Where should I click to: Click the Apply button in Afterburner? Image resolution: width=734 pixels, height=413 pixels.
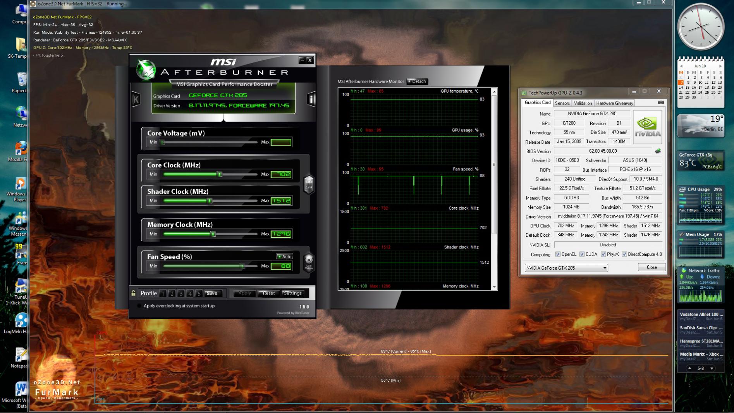click(245, 293)
